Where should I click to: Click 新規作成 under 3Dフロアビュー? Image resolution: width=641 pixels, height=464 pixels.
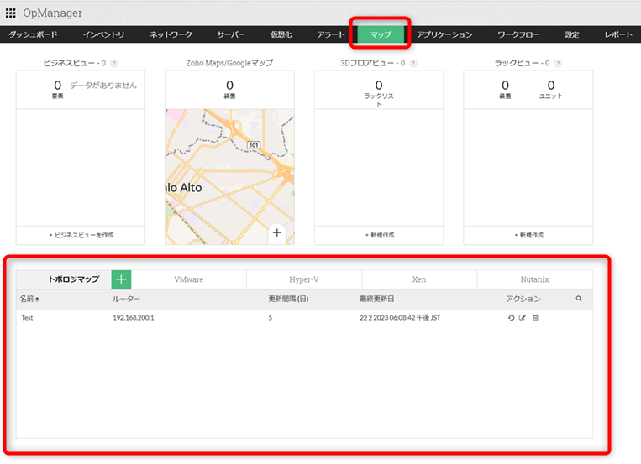tap(379, 235)
